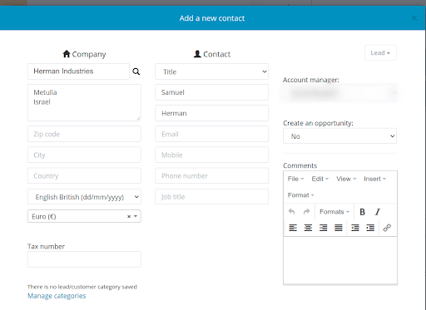
Task: Open the Lead type dropdown
Action: [380, 52]
